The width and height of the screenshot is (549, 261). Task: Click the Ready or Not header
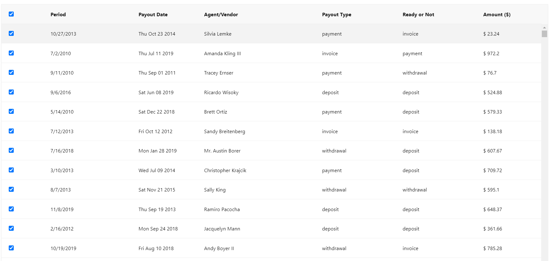pos(418,15)
